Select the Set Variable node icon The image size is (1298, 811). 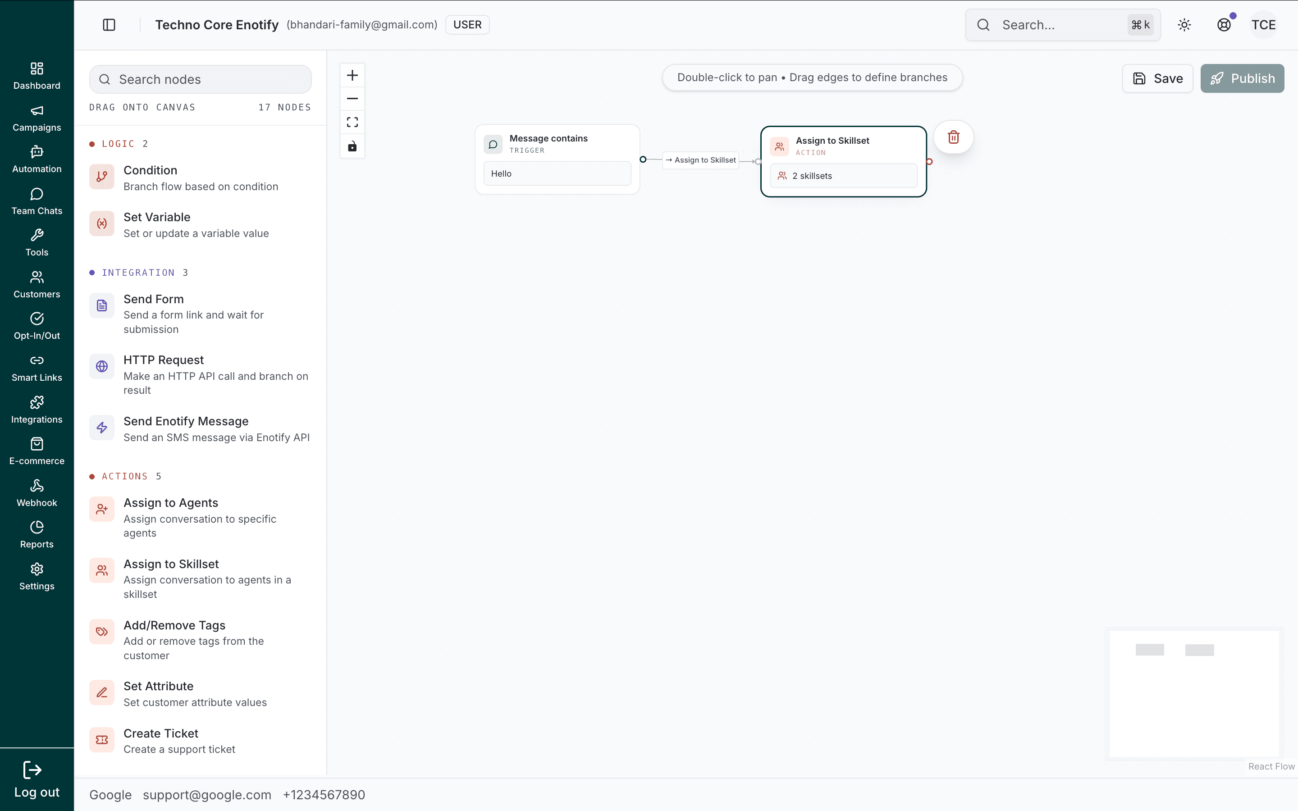tap(102, 223)
